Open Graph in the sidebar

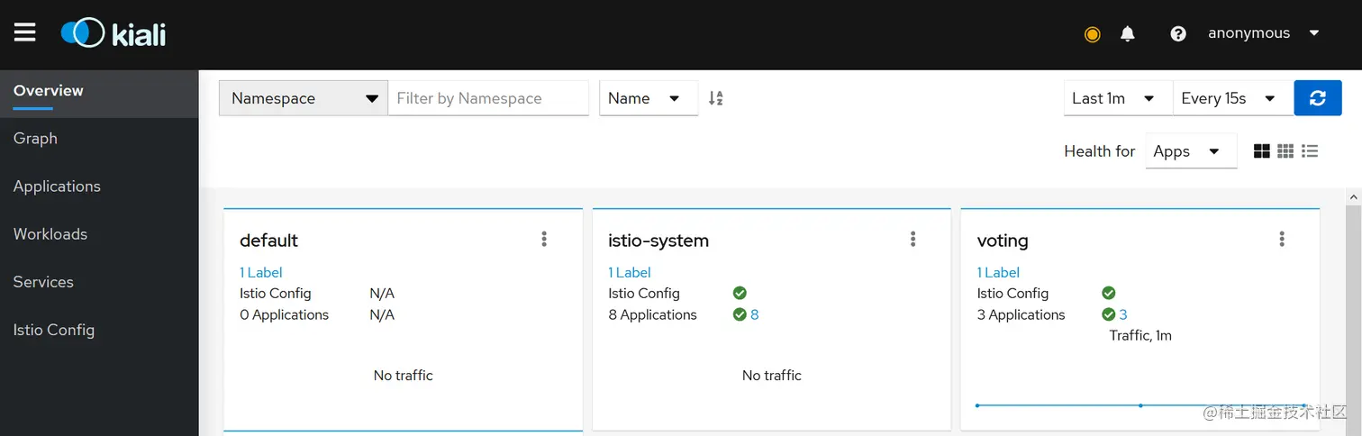[35, 139]
